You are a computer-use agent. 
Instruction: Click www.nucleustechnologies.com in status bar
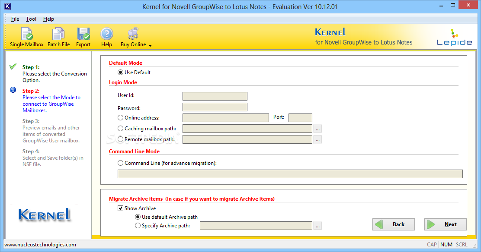(x=40, y=245)
